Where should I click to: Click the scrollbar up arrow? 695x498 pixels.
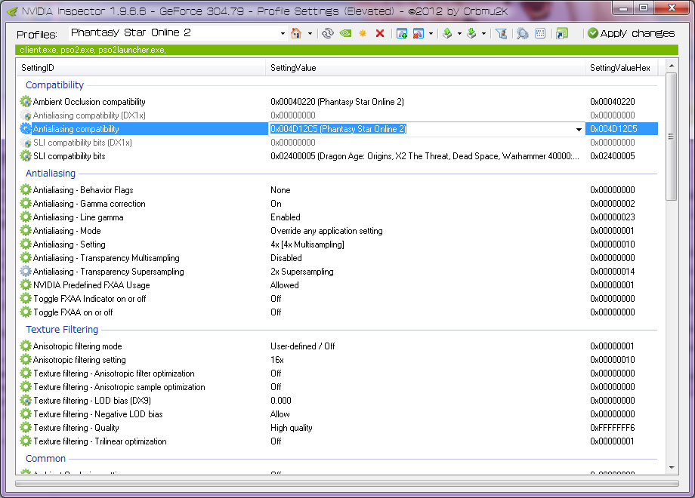(x=672, y=66)
